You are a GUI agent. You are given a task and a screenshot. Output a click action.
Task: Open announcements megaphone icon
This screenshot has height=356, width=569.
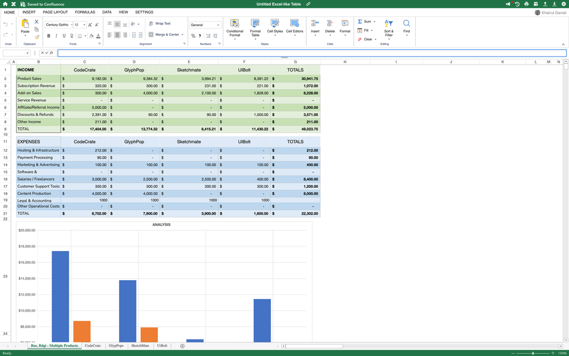point(508,4)
